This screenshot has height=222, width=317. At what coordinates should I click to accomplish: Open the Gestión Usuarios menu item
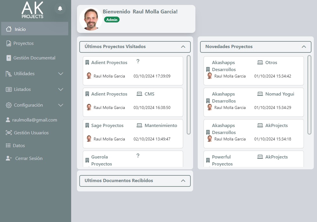tap(31, 133)
